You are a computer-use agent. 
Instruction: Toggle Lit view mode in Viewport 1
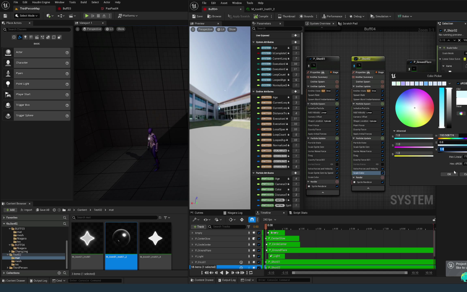point(109,29)
